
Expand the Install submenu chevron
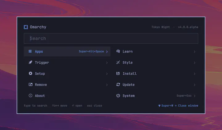click(x=195, y=74)
